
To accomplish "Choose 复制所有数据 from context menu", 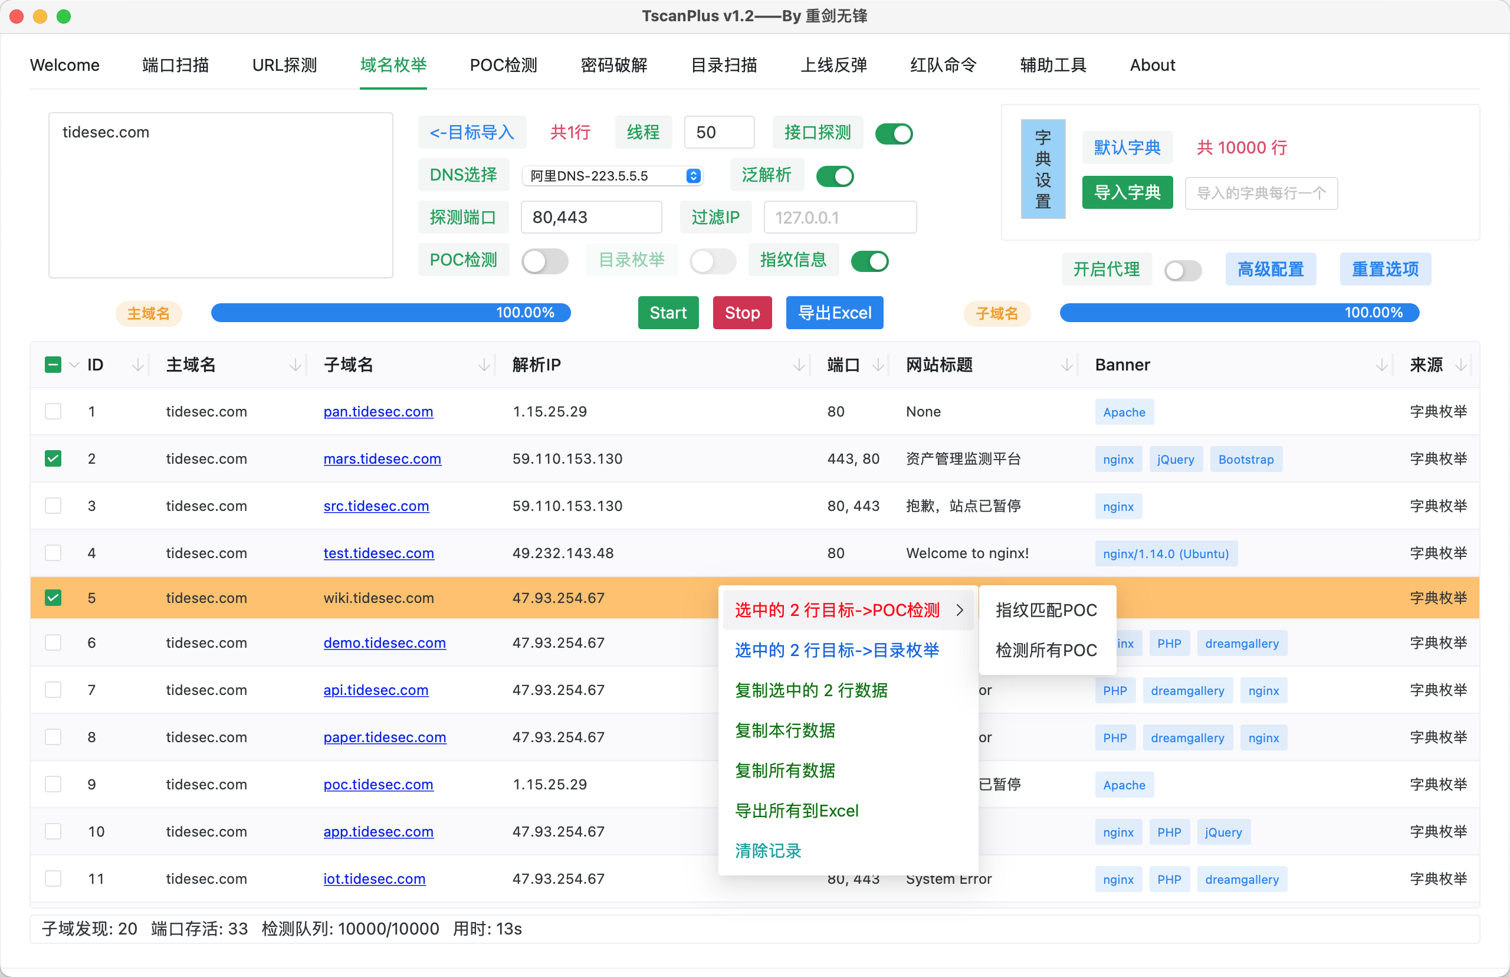I will tap(784, 770).
